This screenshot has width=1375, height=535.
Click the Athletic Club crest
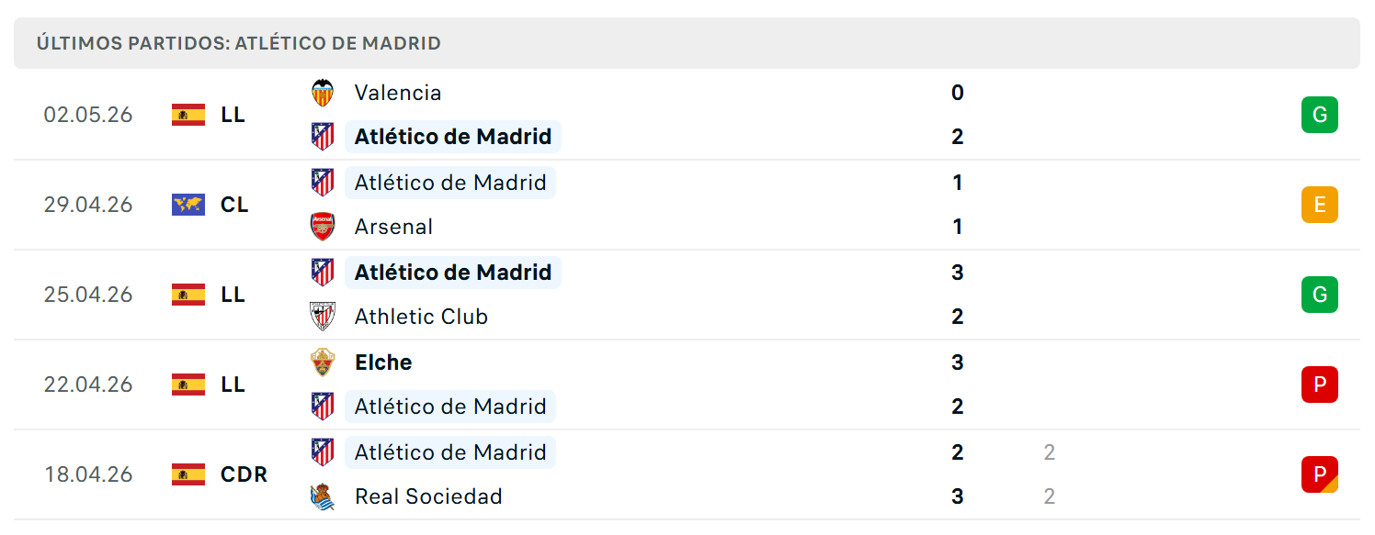coord(323,317)
